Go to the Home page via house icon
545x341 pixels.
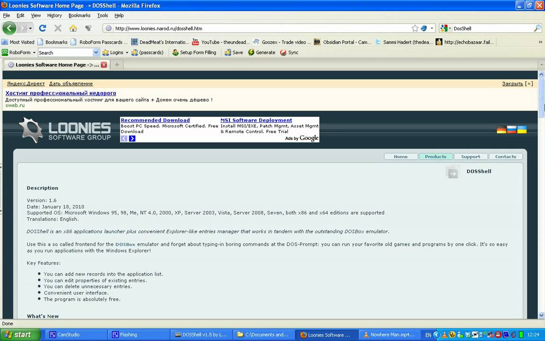click(x=73, y=28)
